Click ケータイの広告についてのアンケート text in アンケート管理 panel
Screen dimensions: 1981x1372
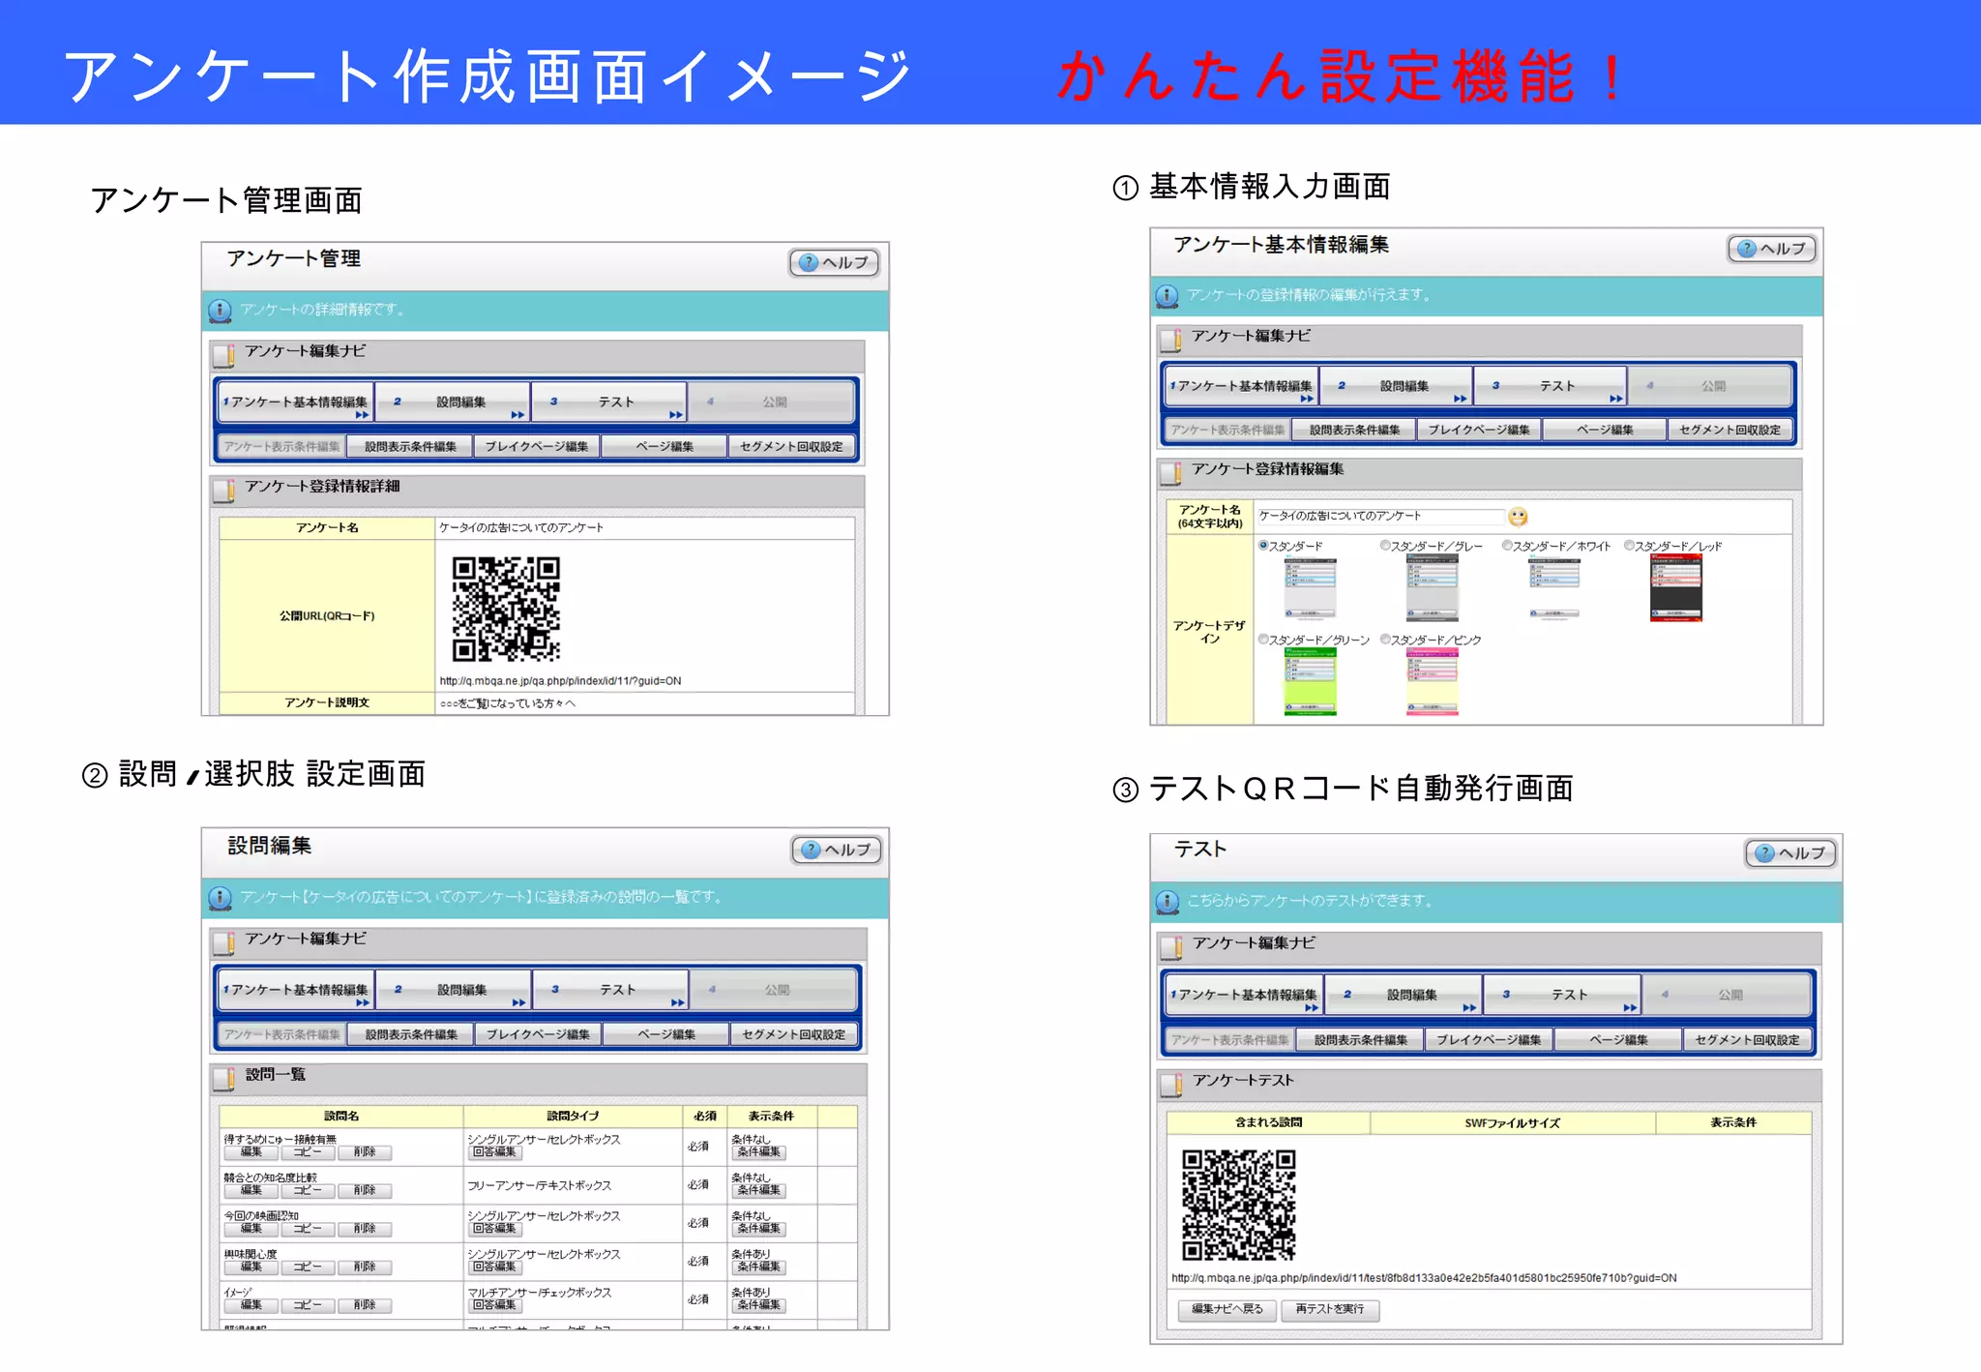coord(521,528)
